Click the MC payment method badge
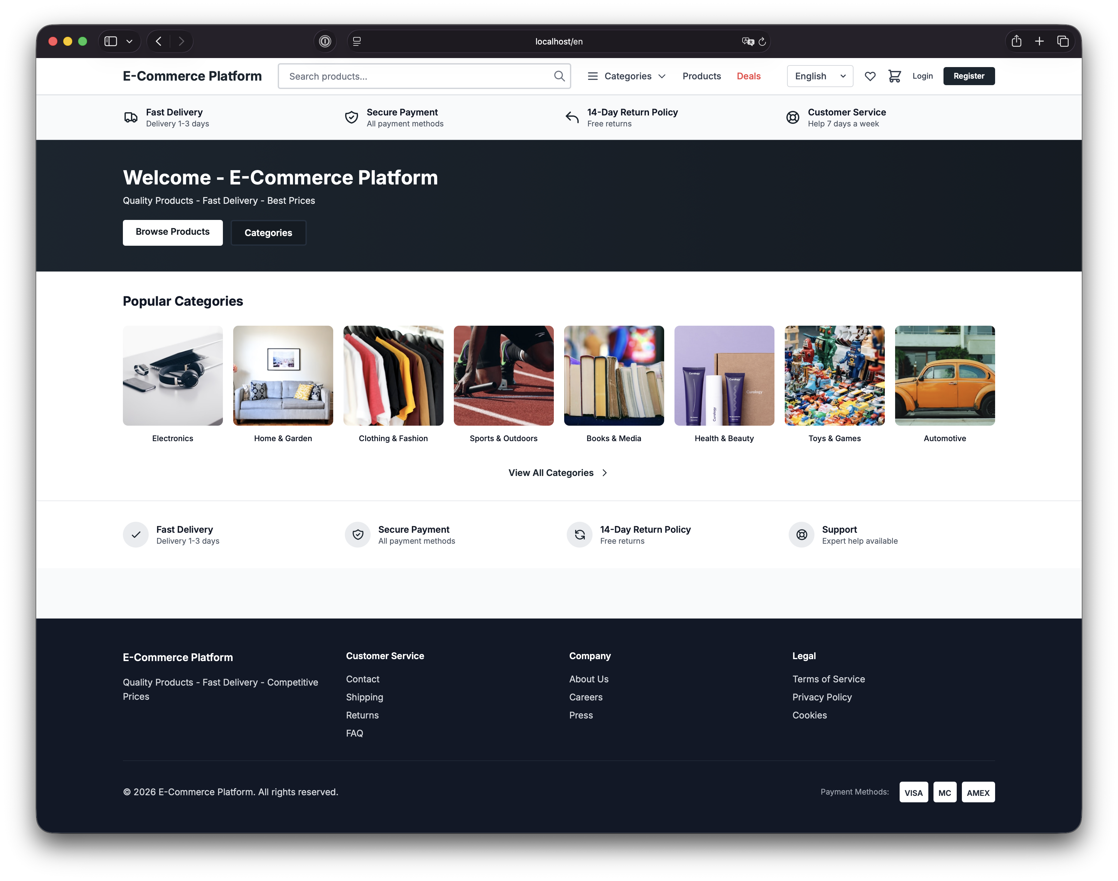The height and width of the screenshot is (881, 1118). pos(945,792)
